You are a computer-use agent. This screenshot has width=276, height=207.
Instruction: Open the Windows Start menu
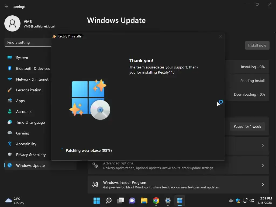pyautogui.click(x=96, y=201)
